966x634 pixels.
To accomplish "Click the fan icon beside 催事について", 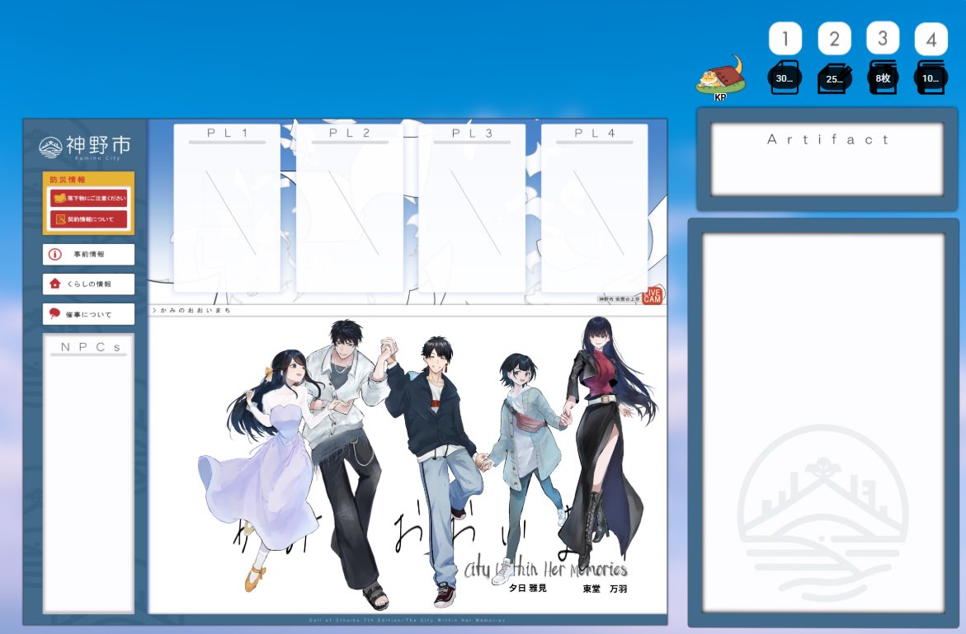I will (54, 314).
